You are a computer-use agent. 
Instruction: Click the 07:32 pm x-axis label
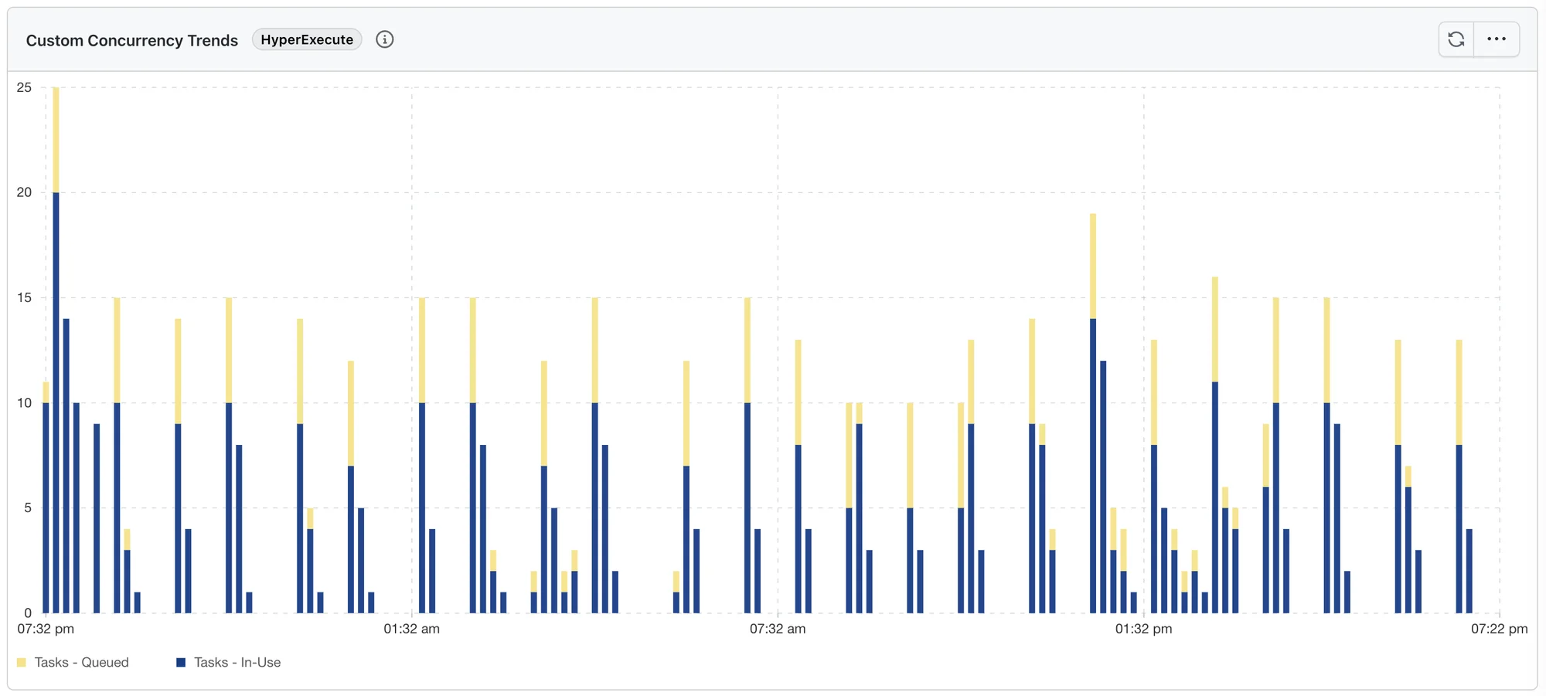click(x=46, y=629)
